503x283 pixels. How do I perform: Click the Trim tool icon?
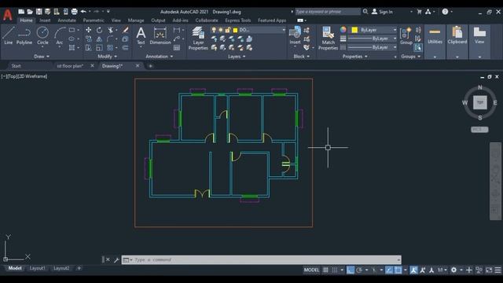(111, 30)
